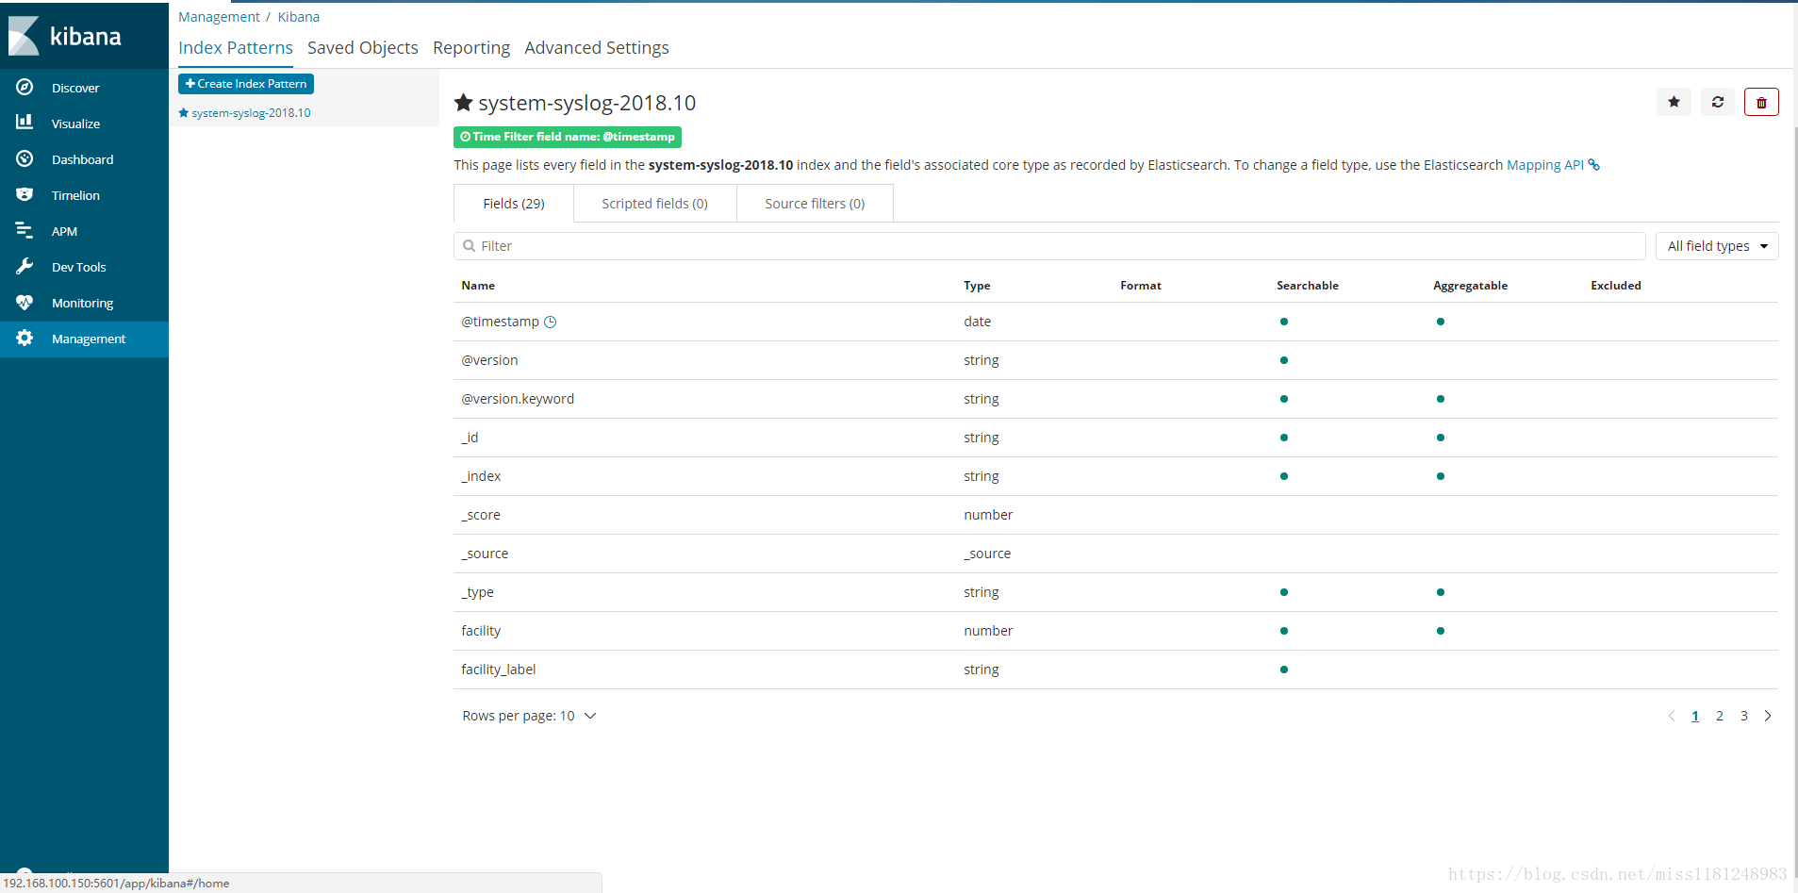Click the clock icon beside @timestamp
Viewport: 1798px width, 893px height.
pos(551,322)
